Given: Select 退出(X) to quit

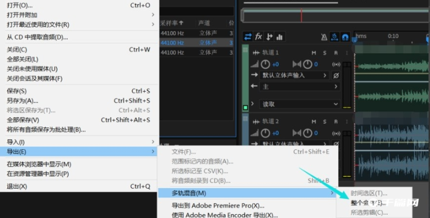Looking at the screenshot, I should click(80, 187).
